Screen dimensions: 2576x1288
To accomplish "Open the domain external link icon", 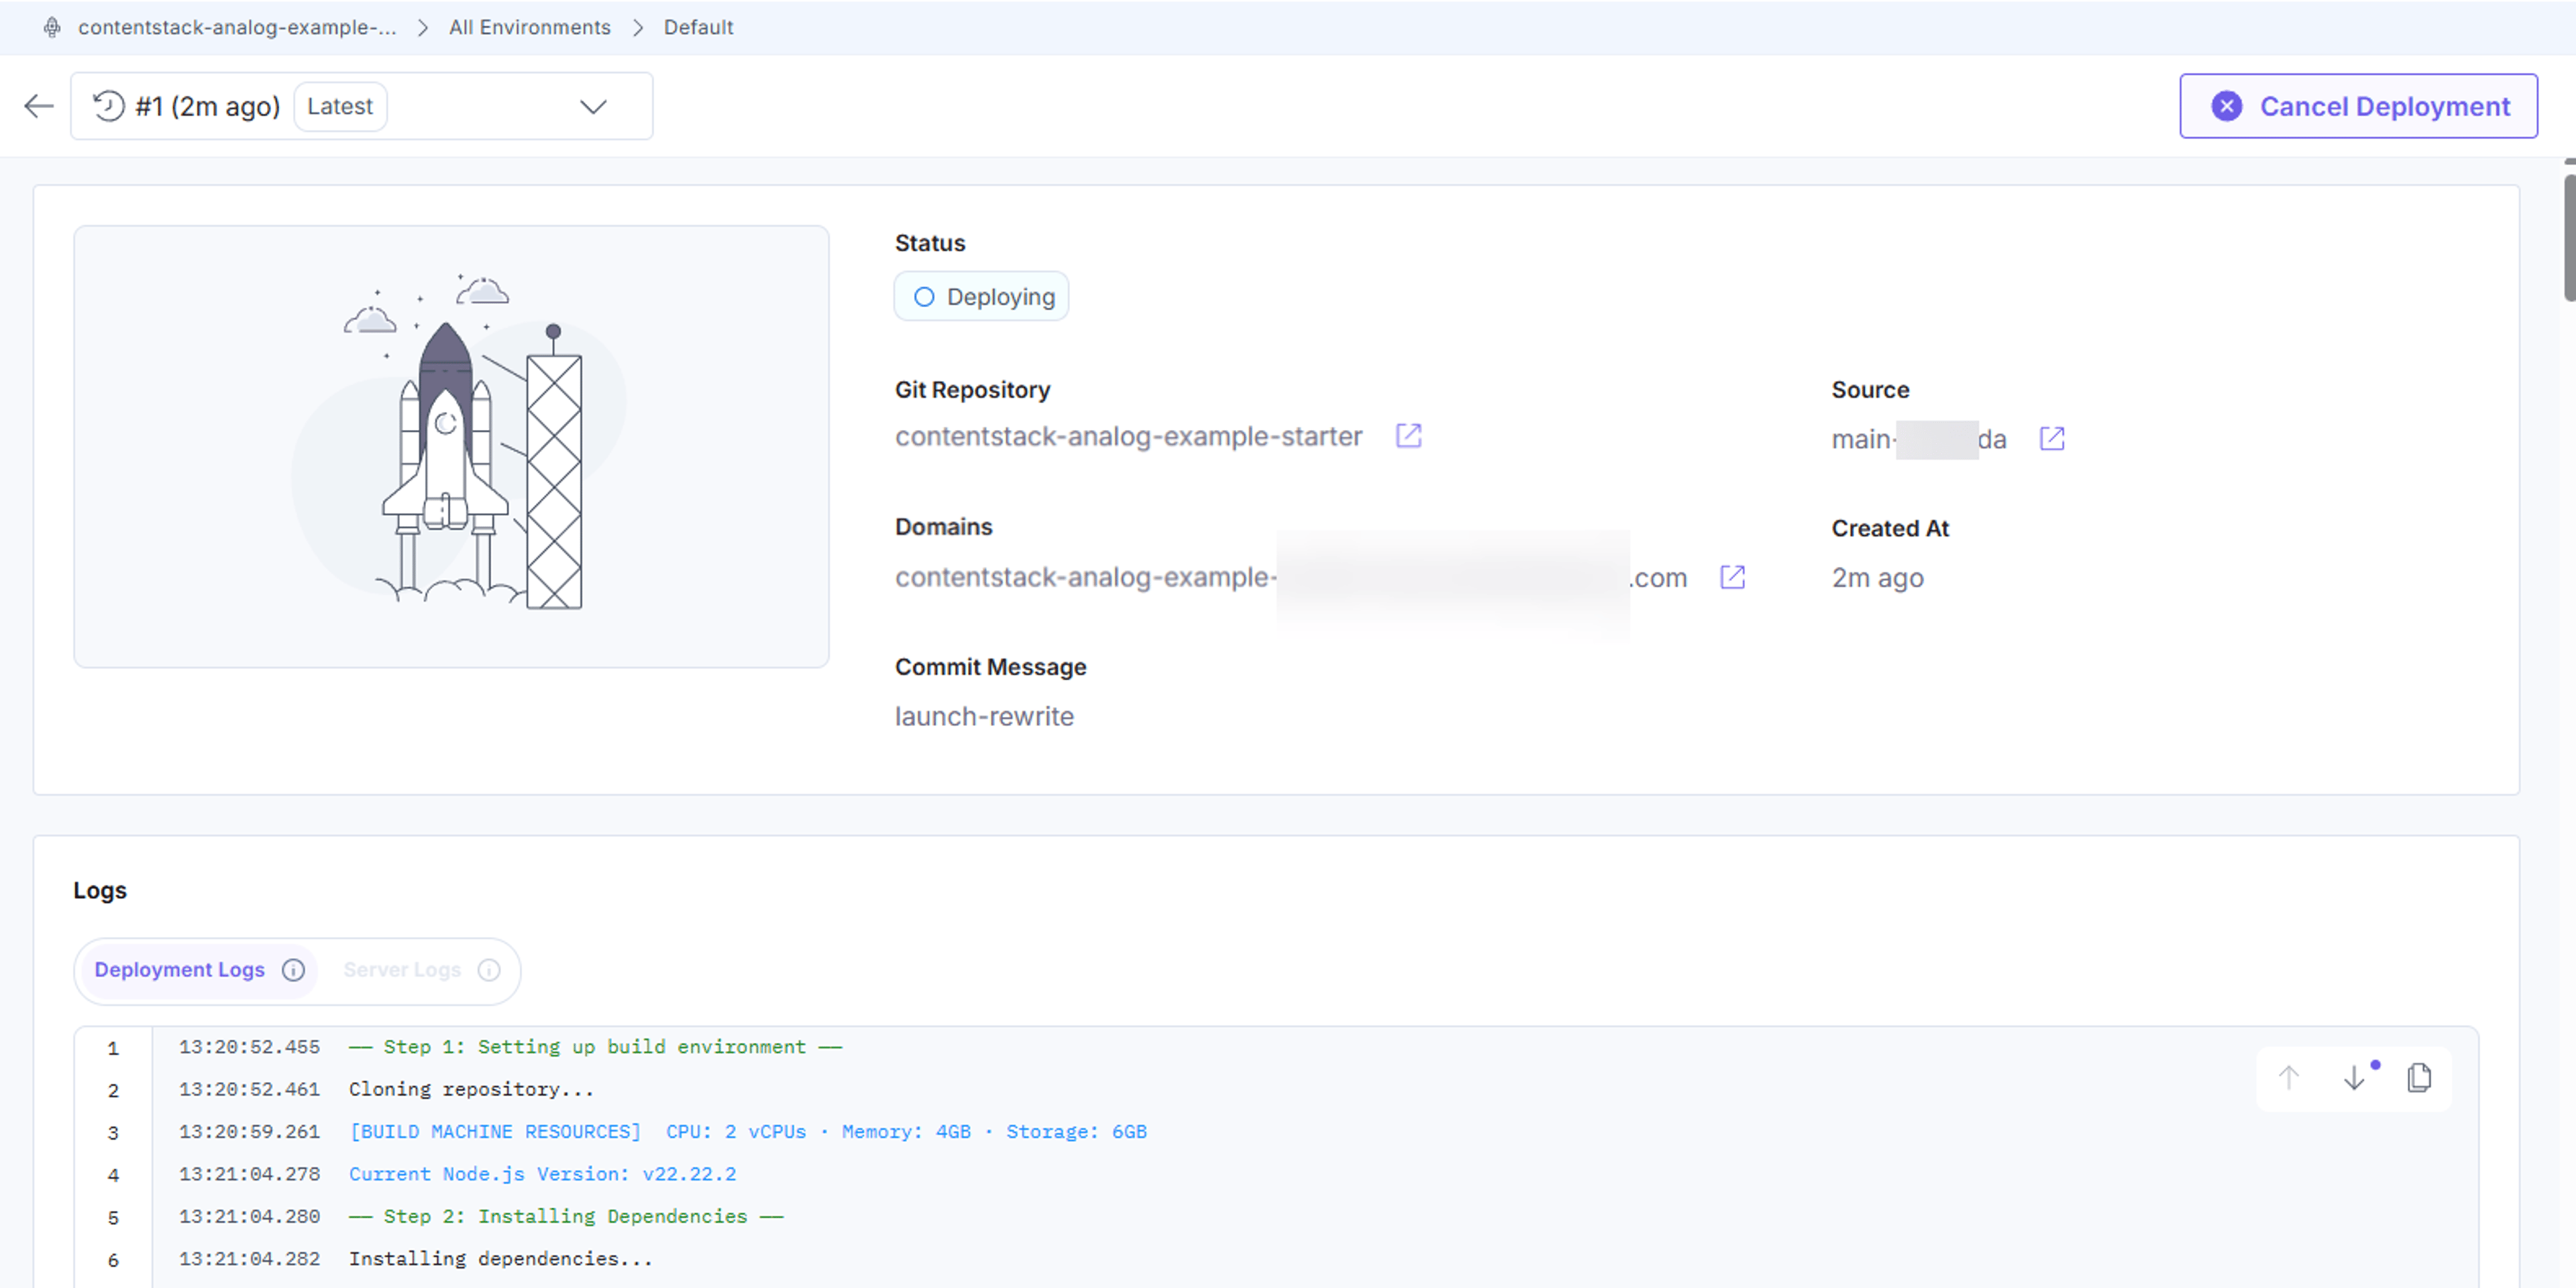I will tap(1732, 577).
